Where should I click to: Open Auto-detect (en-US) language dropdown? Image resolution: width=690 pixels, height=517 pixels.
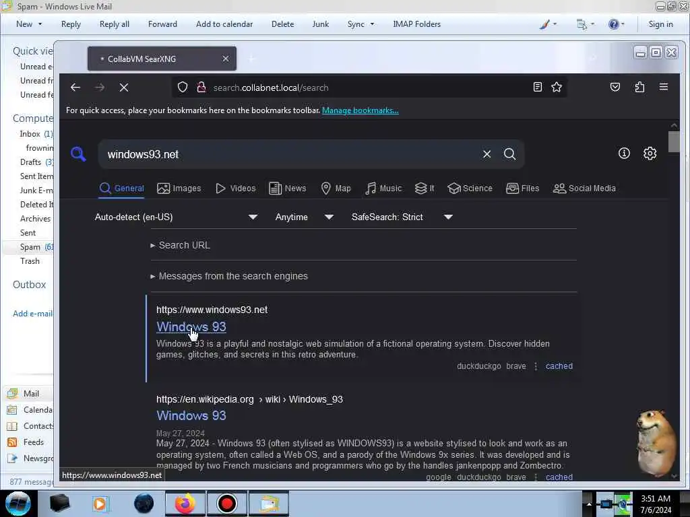(x=176, y=217)
